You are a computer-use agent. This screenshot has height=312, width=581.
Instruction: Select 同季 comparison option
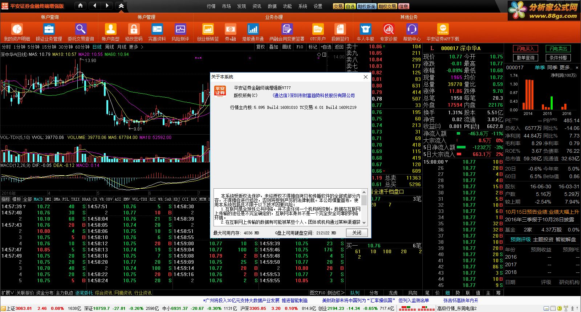[552, 67]
